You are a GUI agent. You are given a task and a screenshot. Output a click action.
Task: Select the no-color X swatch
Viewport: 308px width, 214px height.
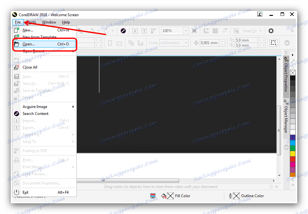293,73
